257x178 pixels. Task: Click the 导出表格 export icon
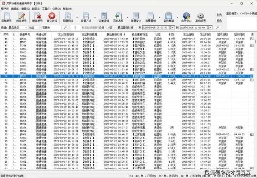coord(119,16)
